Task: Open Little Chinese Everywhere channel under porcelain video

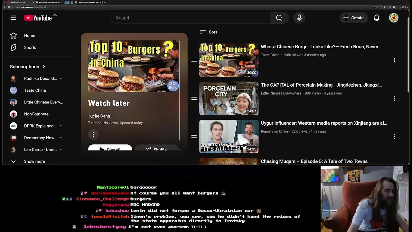Action: click(281, 93)
